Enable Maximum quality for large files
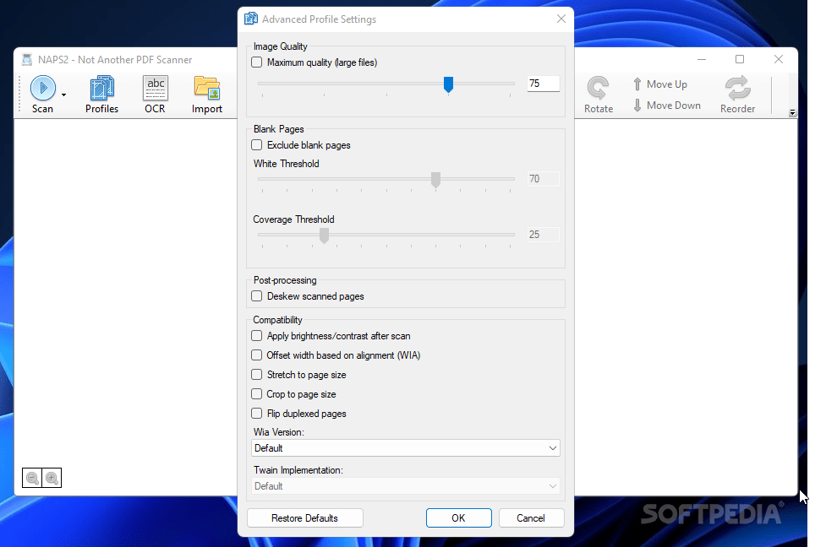This screenshot has width=826, height=547. coord(257,62)
